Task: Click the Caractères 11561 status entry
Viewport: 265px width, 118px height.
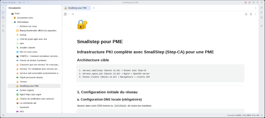Action: (x=234, y=115)
